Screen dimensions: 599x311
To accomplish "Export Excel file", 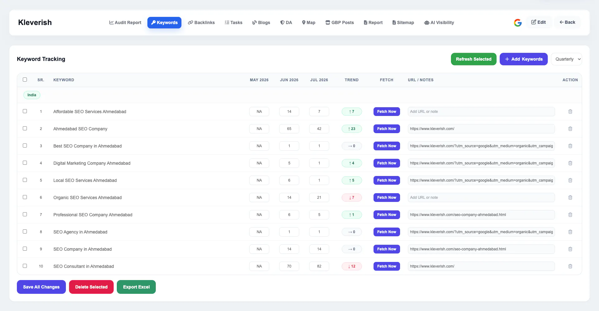I will [x=136, y=287].
